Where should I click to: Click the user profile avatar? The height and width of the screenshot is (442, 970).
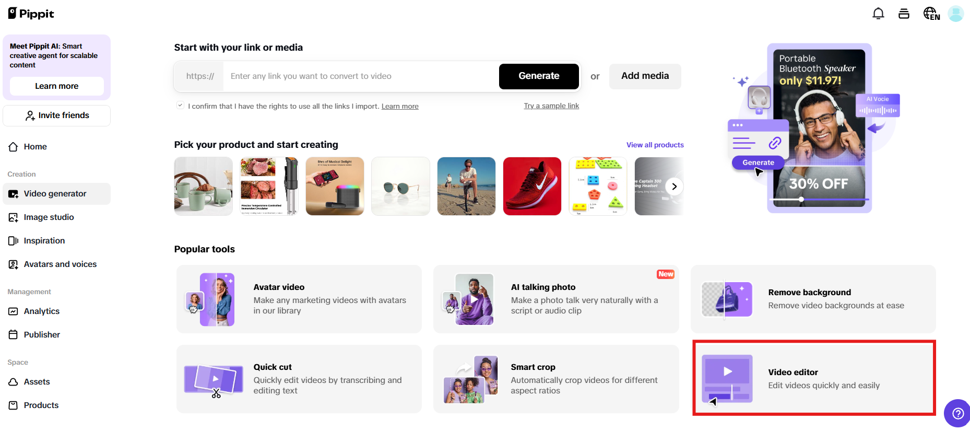click(x=956, y=14)
